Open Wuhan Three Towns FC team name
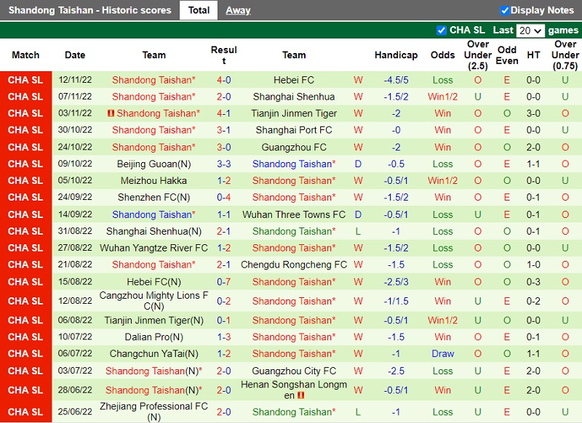582x423 pixels. pos(294,214)
